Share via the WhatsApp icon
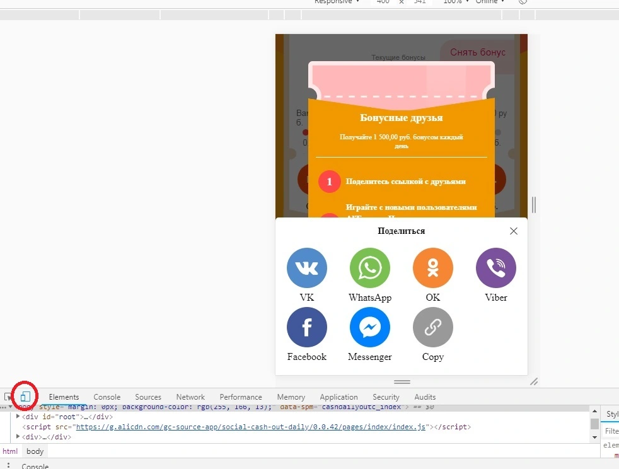 pyautogui.click(x=370, y=268)
